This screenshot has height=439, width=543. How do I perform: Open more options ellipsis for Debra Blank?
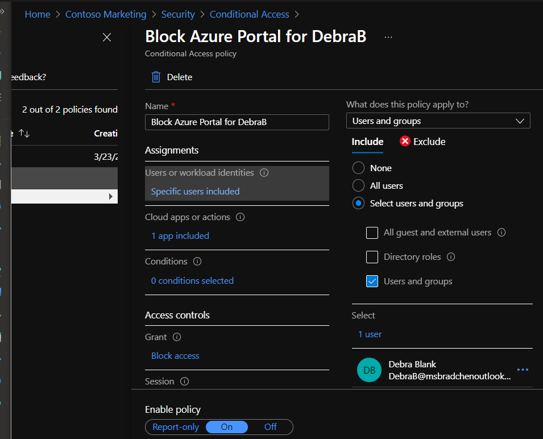point(523,370)
